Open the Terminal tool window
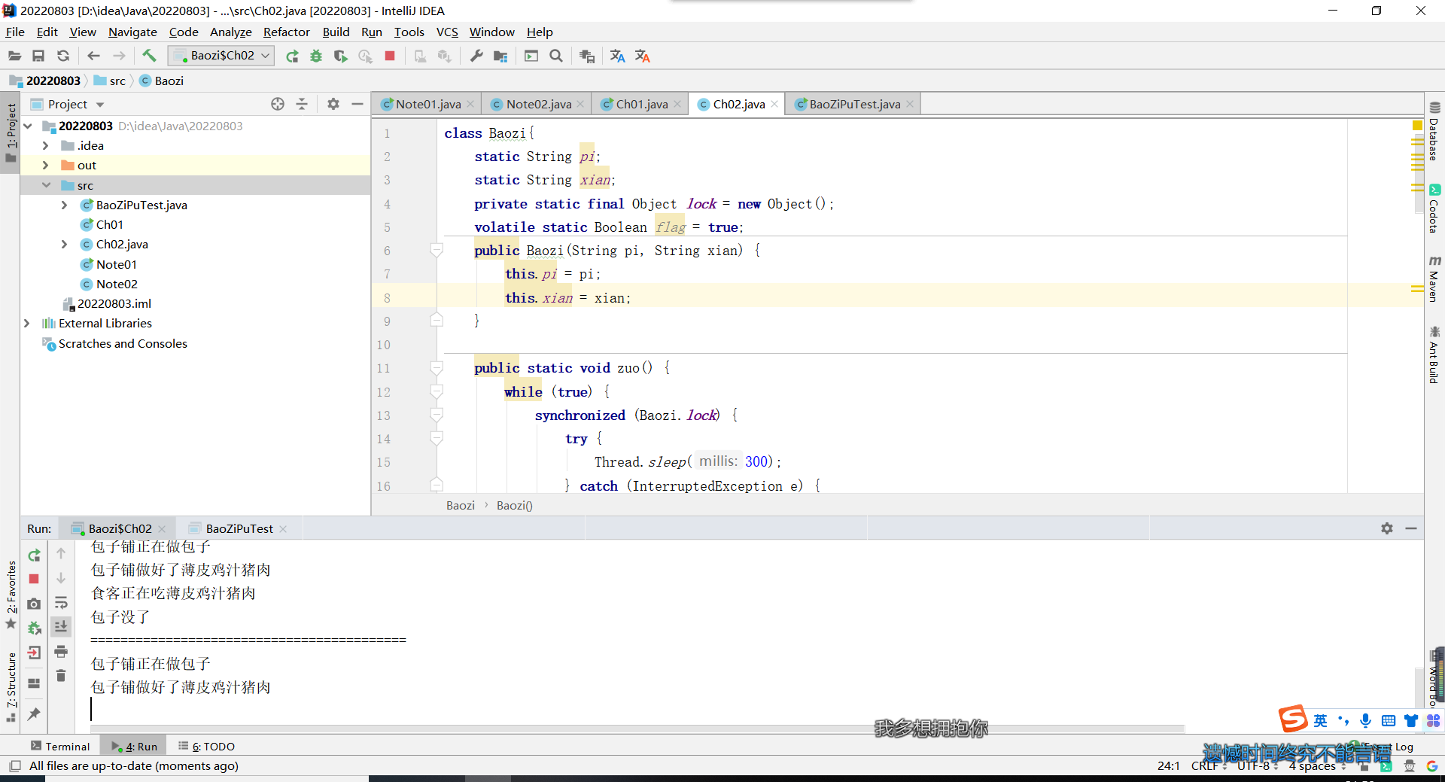This screenshot has width=1445, height=782. pos(60,746)
